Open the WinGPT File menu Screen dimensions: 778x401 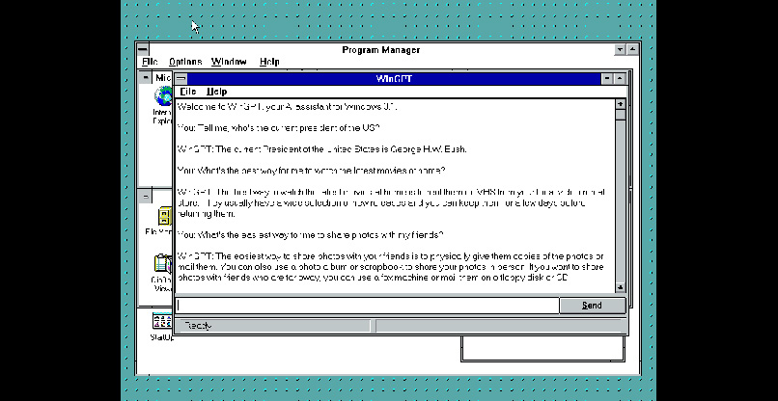tap(187, 92)
